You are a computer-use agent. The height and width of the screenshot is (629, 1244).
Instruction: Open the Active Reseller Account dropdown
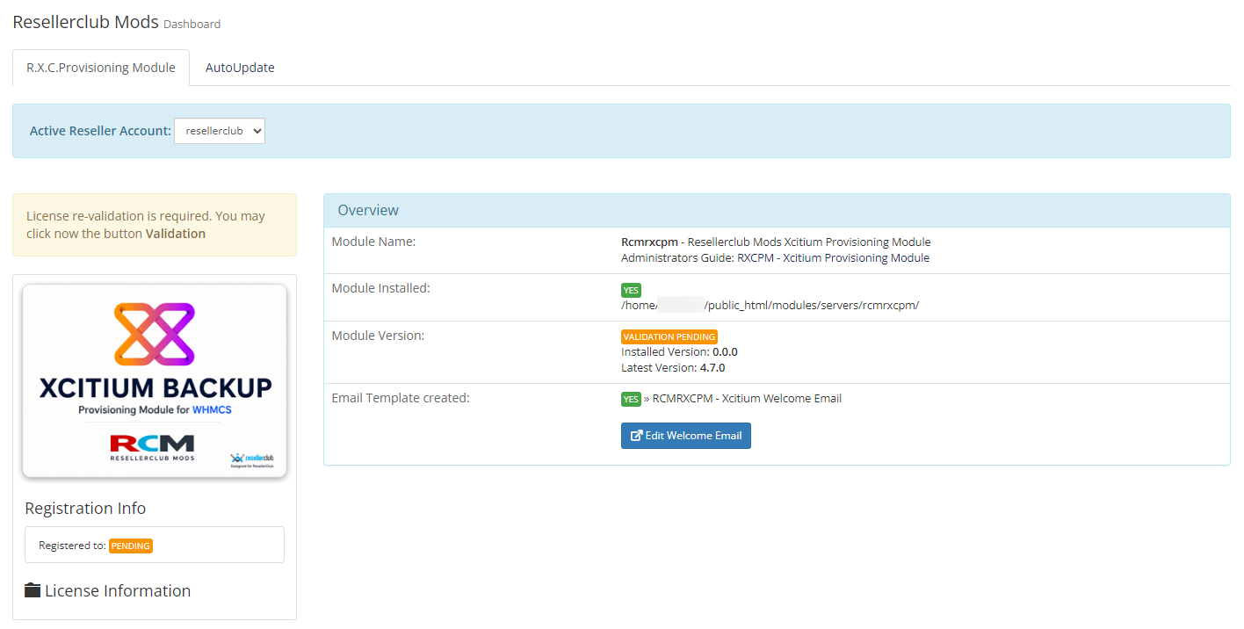click(x=220, y=131)
